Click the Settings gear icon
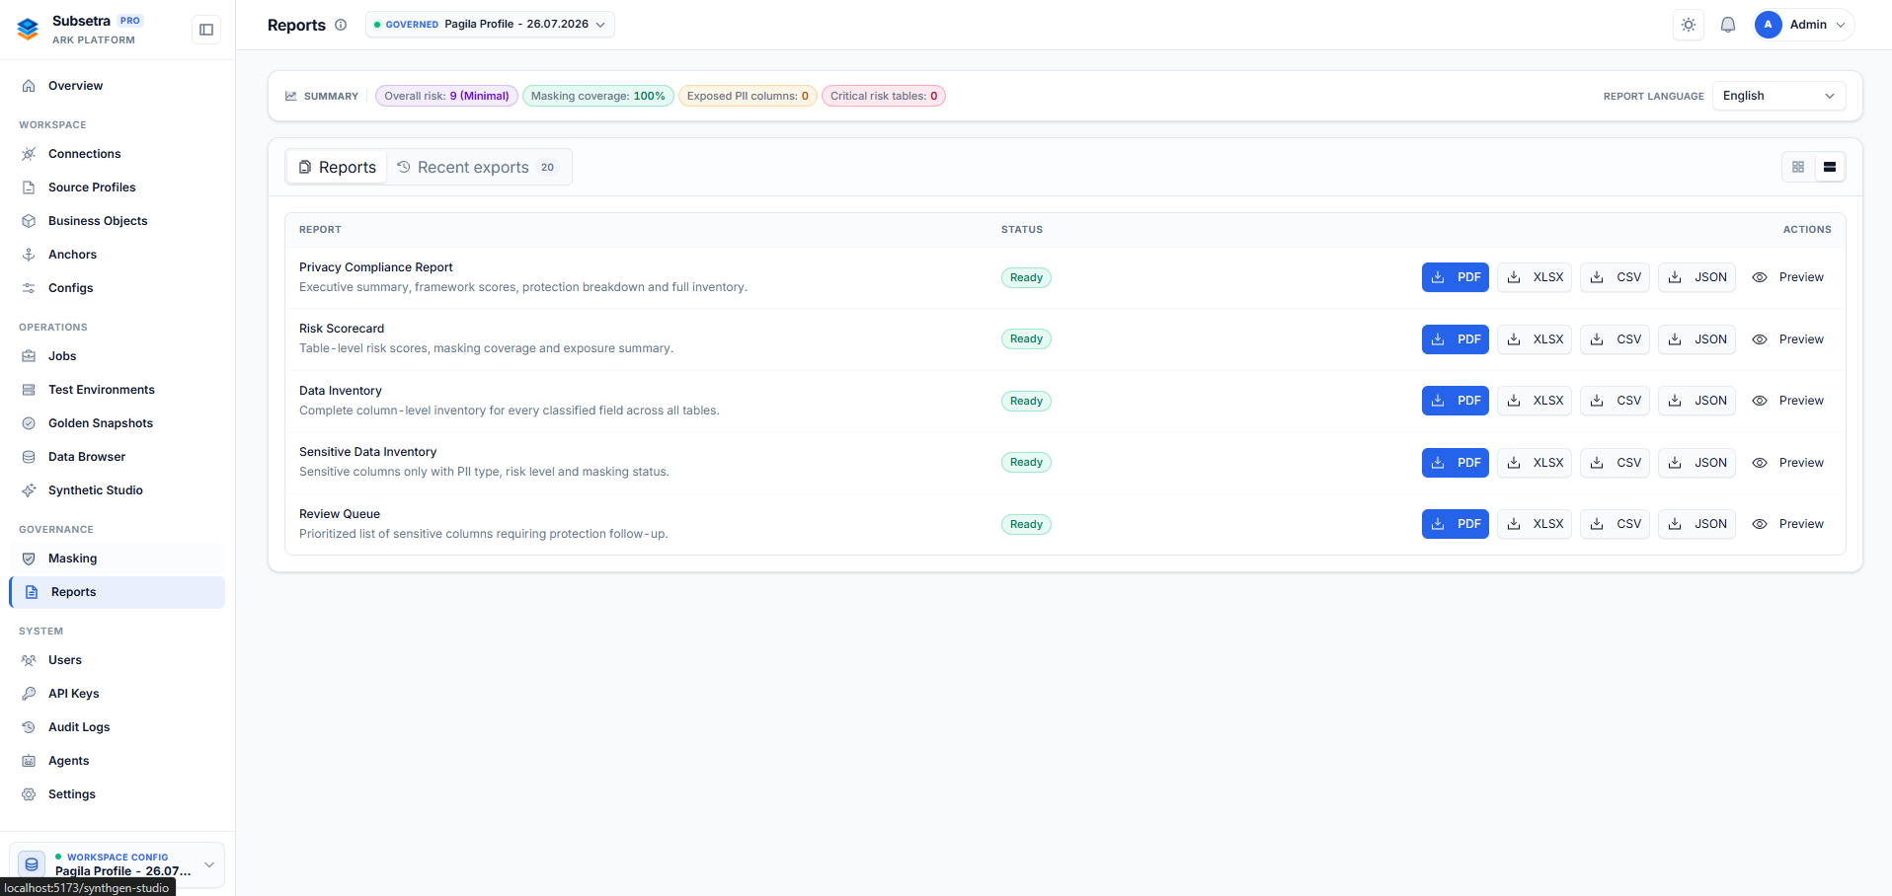This screenshot has width=1892, height=896. [29, 794]
